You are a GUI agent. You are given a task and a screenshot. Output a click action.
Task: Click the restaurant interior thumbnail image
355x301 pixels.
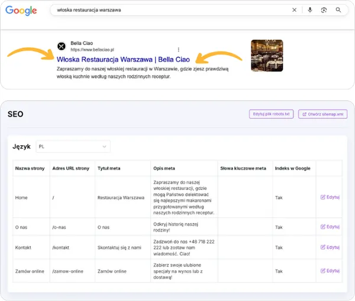click(x=267, y=56)
